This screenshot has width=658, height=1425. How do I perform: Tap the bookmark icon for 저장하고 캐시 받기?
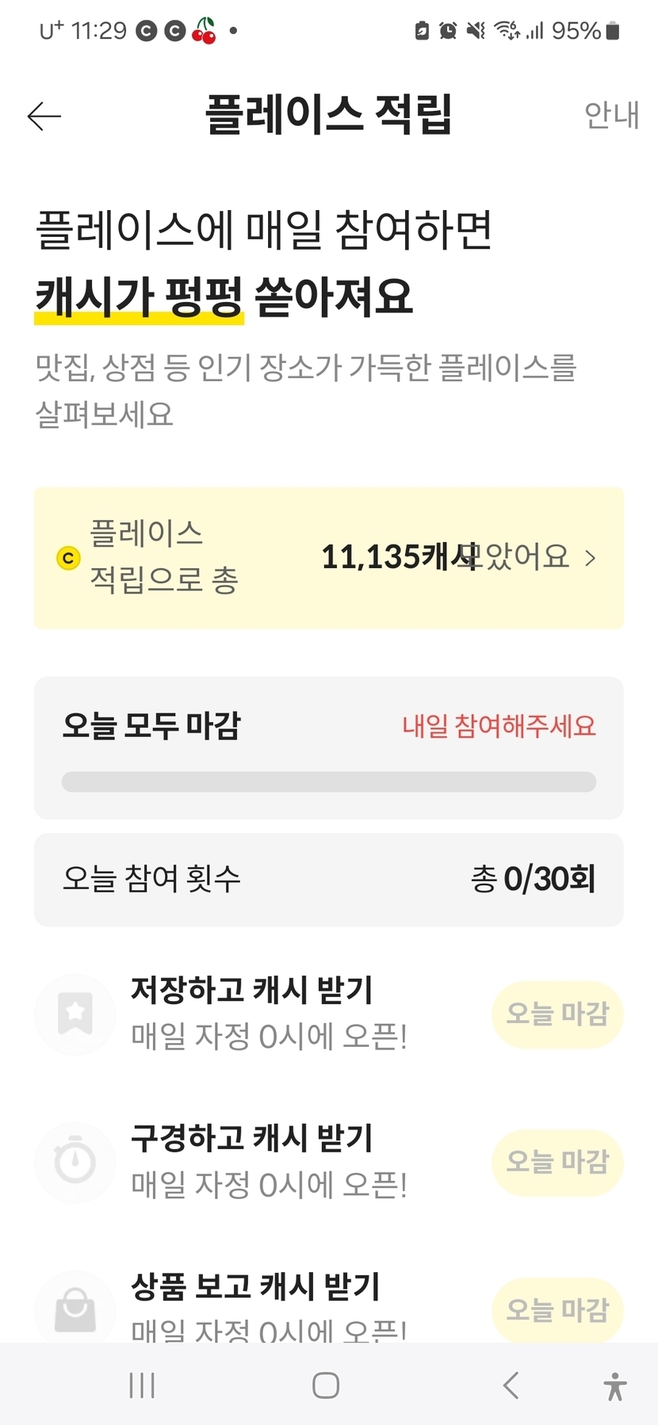coord(75,1014)
